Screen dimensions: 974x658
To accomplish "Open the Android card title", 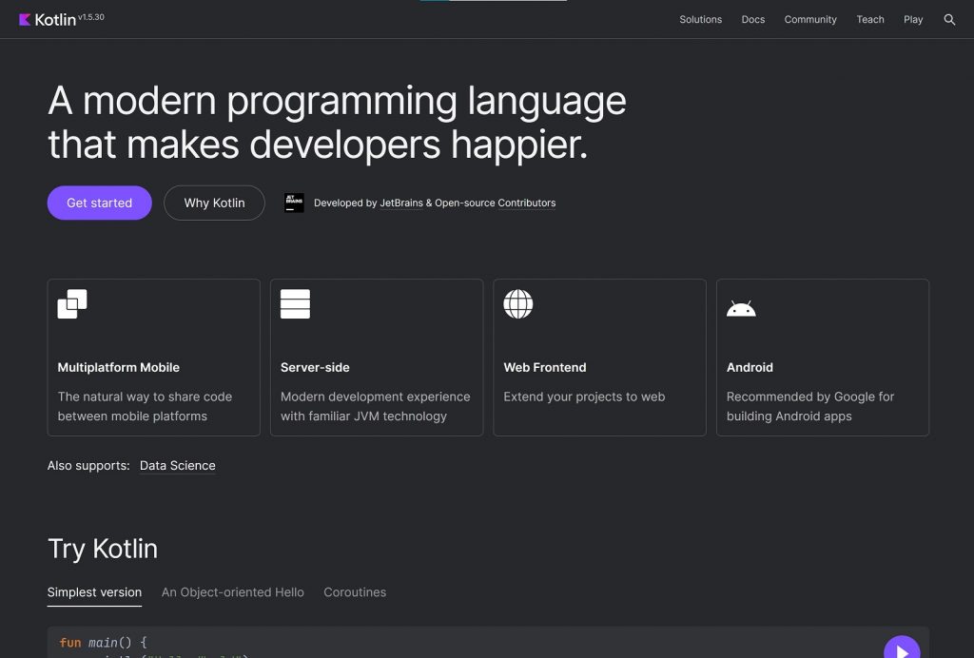I will [x=750, y=367].
